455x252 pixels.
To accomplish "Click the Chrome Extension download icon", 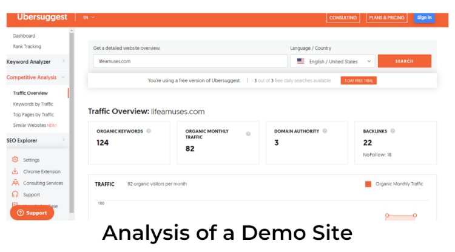I will pos(15,171).
